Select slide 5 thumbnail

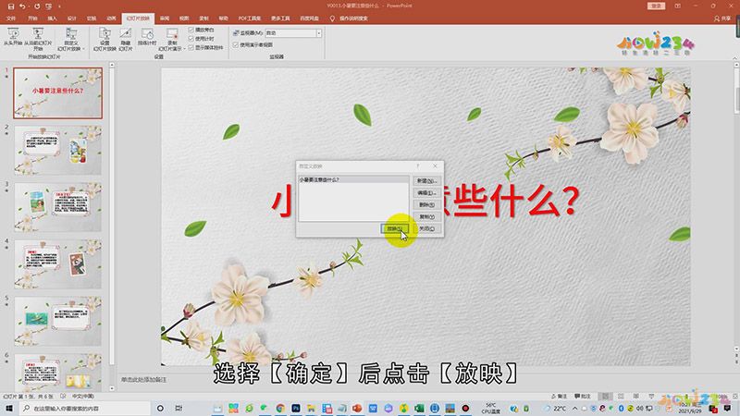(x=57, y=321)
